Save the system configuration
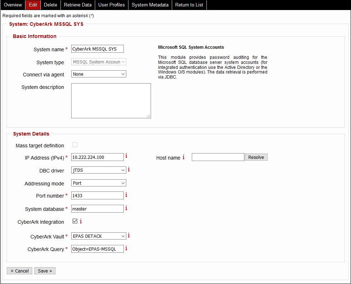351x284 pixels. coord(45,271)
